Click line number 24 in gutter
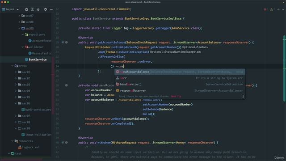286x161 pixels. pos(57,66)
